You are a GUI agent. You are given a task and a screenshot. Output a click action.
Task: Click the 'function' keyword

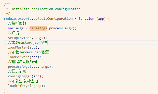coord(86,19)
